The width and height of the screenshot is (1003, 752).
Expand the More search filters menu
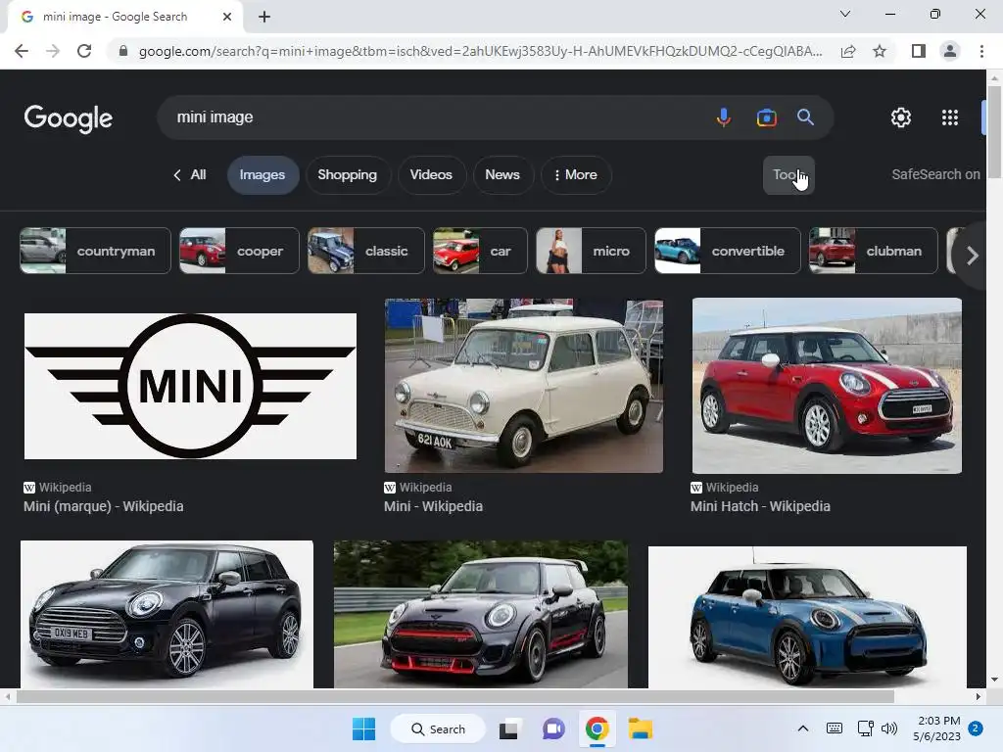tap(576, 174)
